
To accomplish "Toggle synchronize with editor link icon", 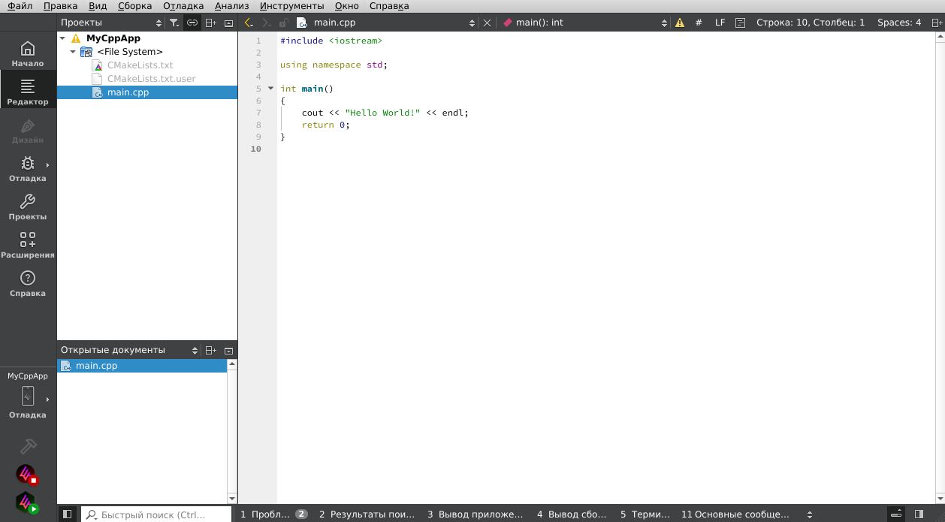I will click(192, 23).
